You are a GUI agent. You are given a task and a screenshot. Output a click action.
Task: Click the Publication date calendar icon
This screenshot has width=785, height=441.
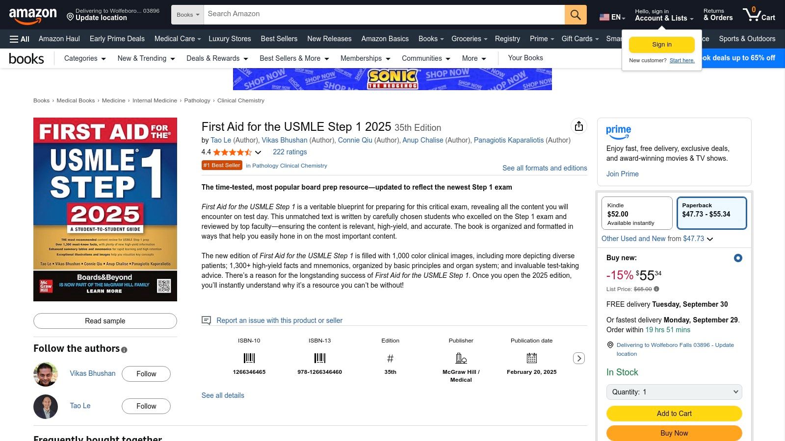click(532, 358)
